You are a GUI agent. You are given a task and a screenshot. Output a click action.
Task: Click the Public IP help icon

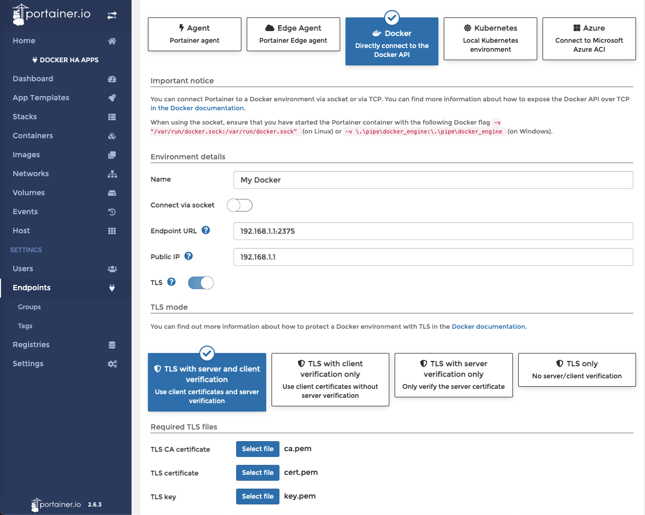pos(189,256)
